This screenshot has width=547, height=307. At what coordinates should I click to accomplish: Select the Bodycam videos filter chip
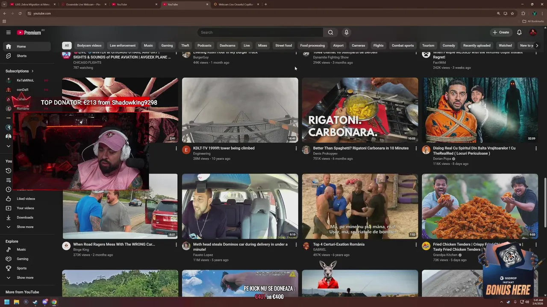tap(89, 45)
